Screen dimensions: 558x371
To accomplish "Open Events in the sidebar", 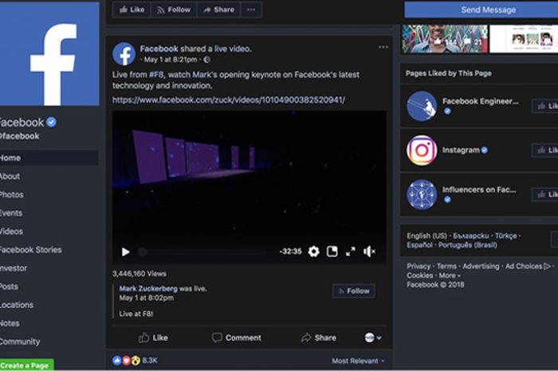I will [x=11, y=213].
